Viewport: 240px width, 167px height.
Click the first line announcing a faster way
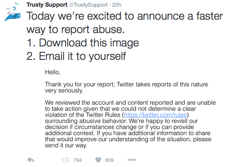[125, 16]
